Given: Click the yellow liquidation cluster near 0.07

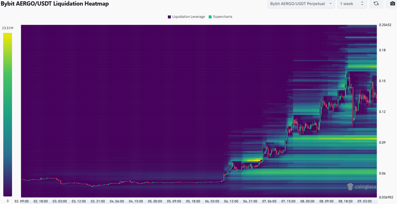Looking at the screenshot, I should point(252,160).
